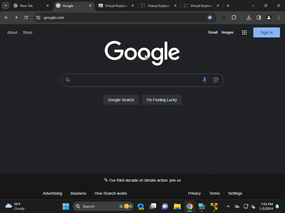Open the network display tray icon

pos(246,206)
